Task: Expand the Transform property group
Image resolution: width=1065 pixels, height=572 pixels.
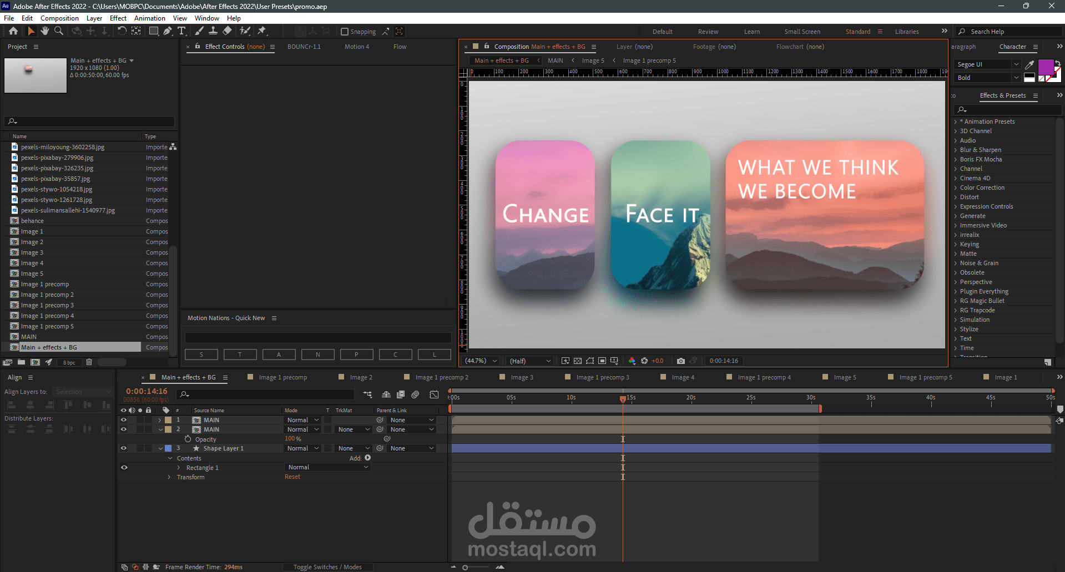Action: pyautogui.click(x=169, y=477)
